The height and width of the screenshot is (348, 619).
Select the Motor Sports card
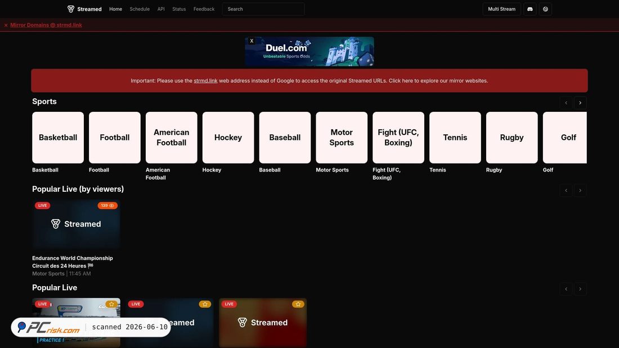click(x=342, y=137)
